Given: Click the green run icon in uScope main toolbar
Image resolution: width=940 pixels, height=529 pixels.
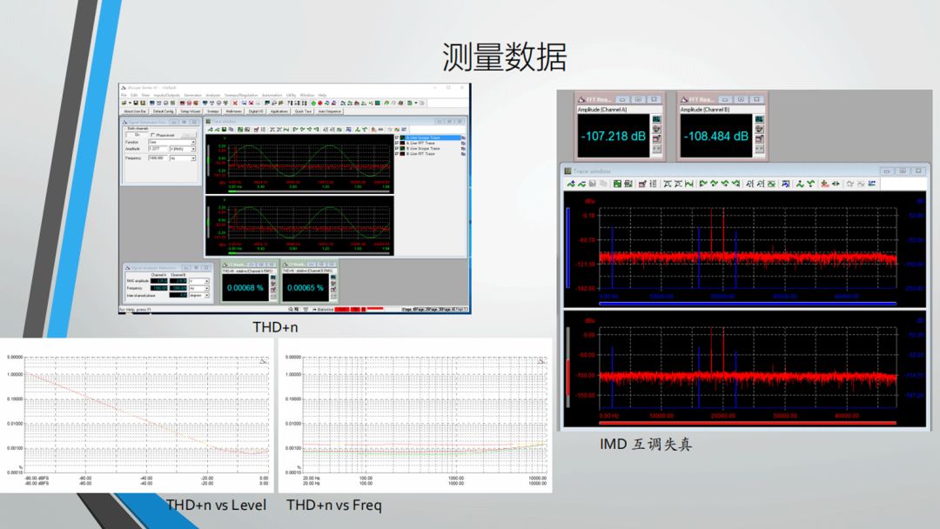Looking at the screenshot, I should tap(313, 103).
